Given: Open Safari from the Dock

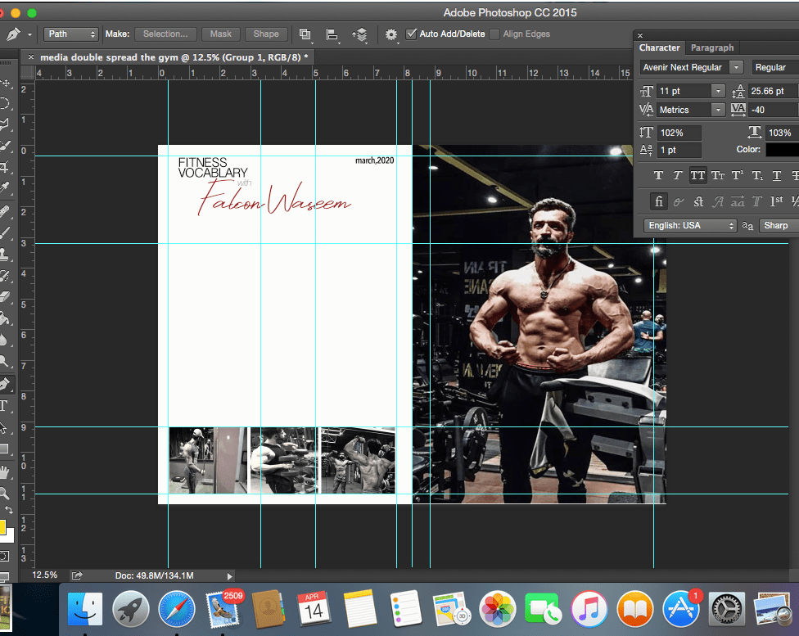Looking at the screenshot, I should (x=177, y=610).
